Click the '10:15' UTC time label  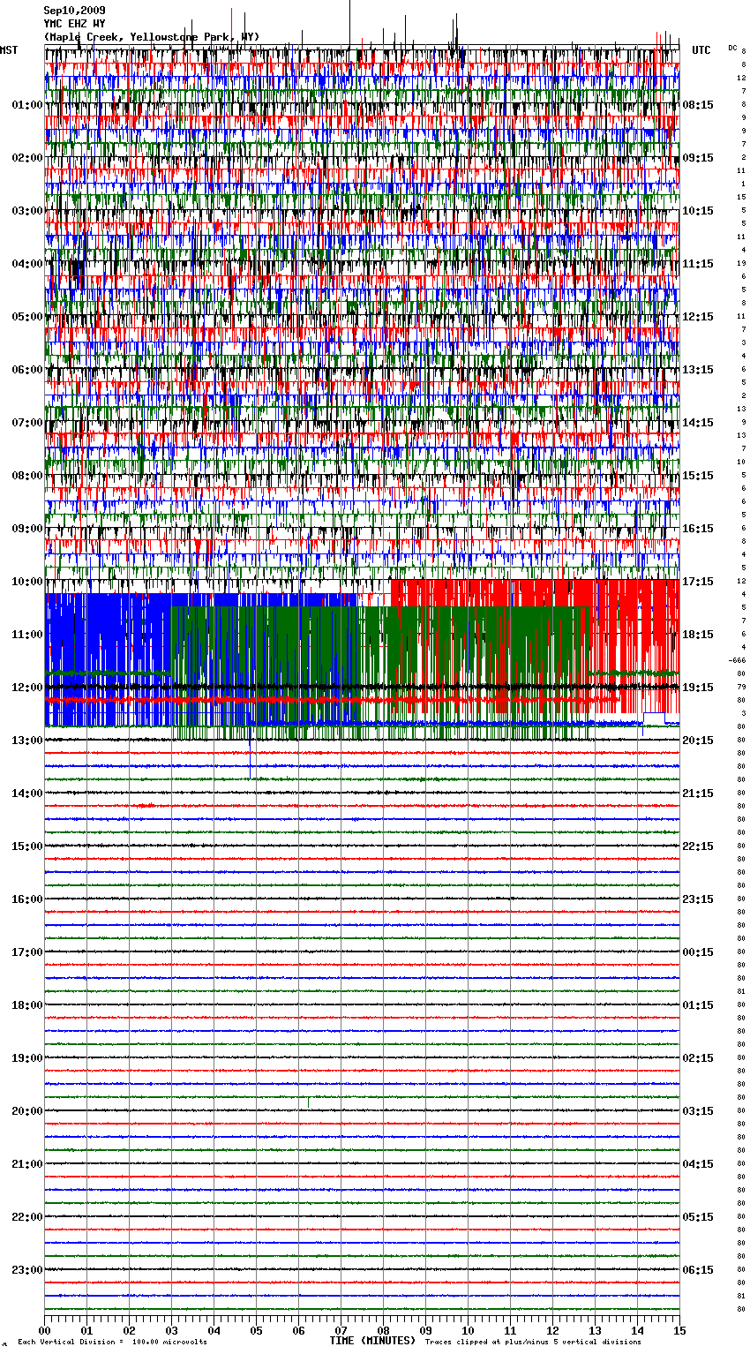pyautogui.click(x=698, y=211)
